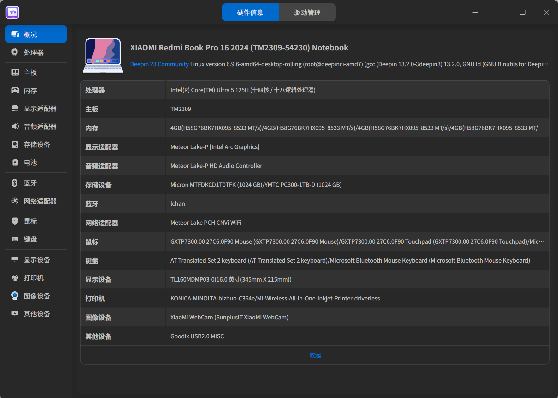Screen dimensions: 558x398
Task: Click the laptop thumbnail image
Action: pos(103,55)
